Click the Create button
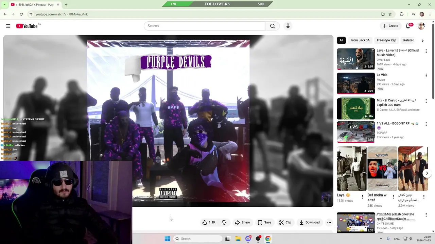 [390, 26]
